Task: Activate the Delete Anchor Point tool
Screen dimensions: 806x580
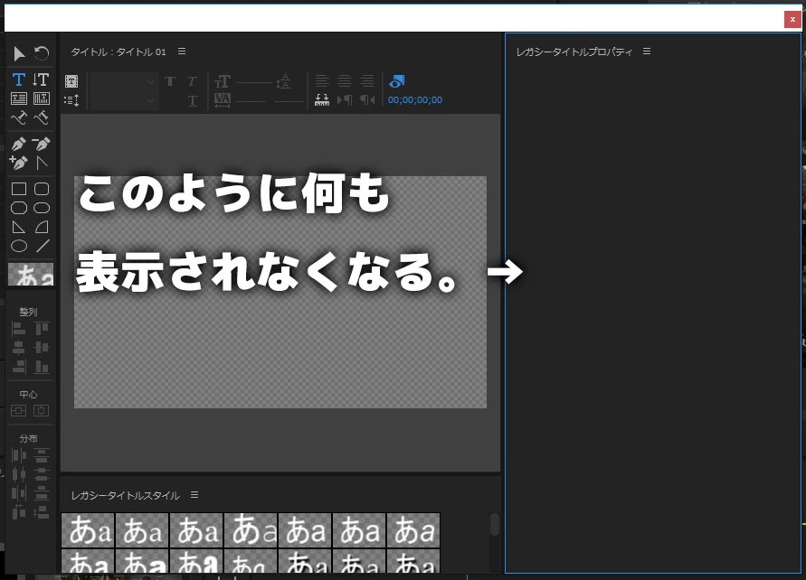Action: pyautogui.click(x=41, y=145)
